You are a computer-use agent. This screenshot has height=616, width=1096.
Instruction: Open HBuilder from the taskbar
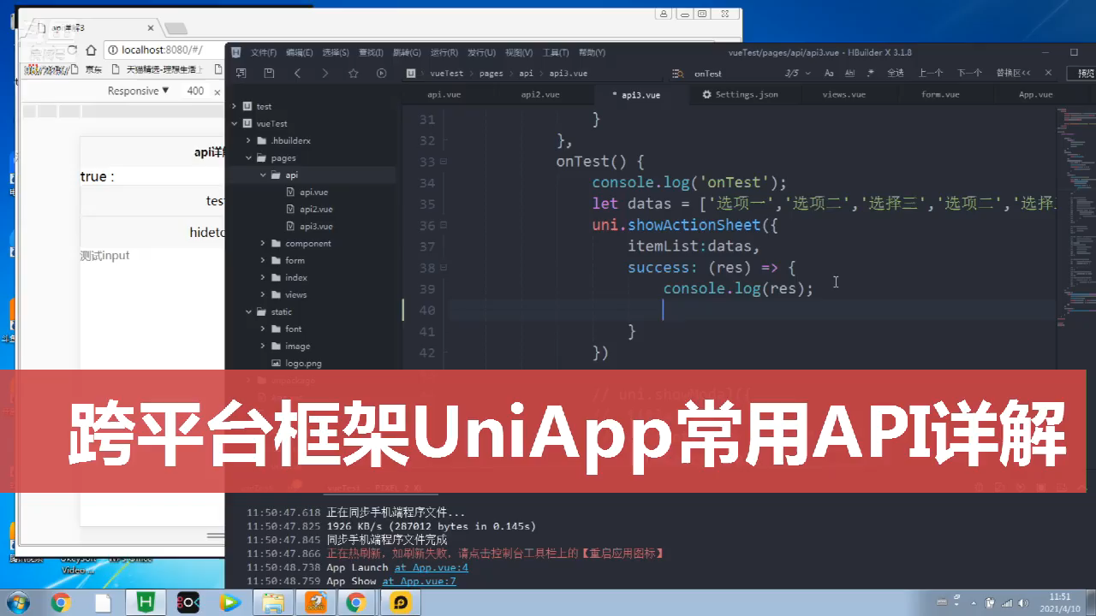pos(146,602)
